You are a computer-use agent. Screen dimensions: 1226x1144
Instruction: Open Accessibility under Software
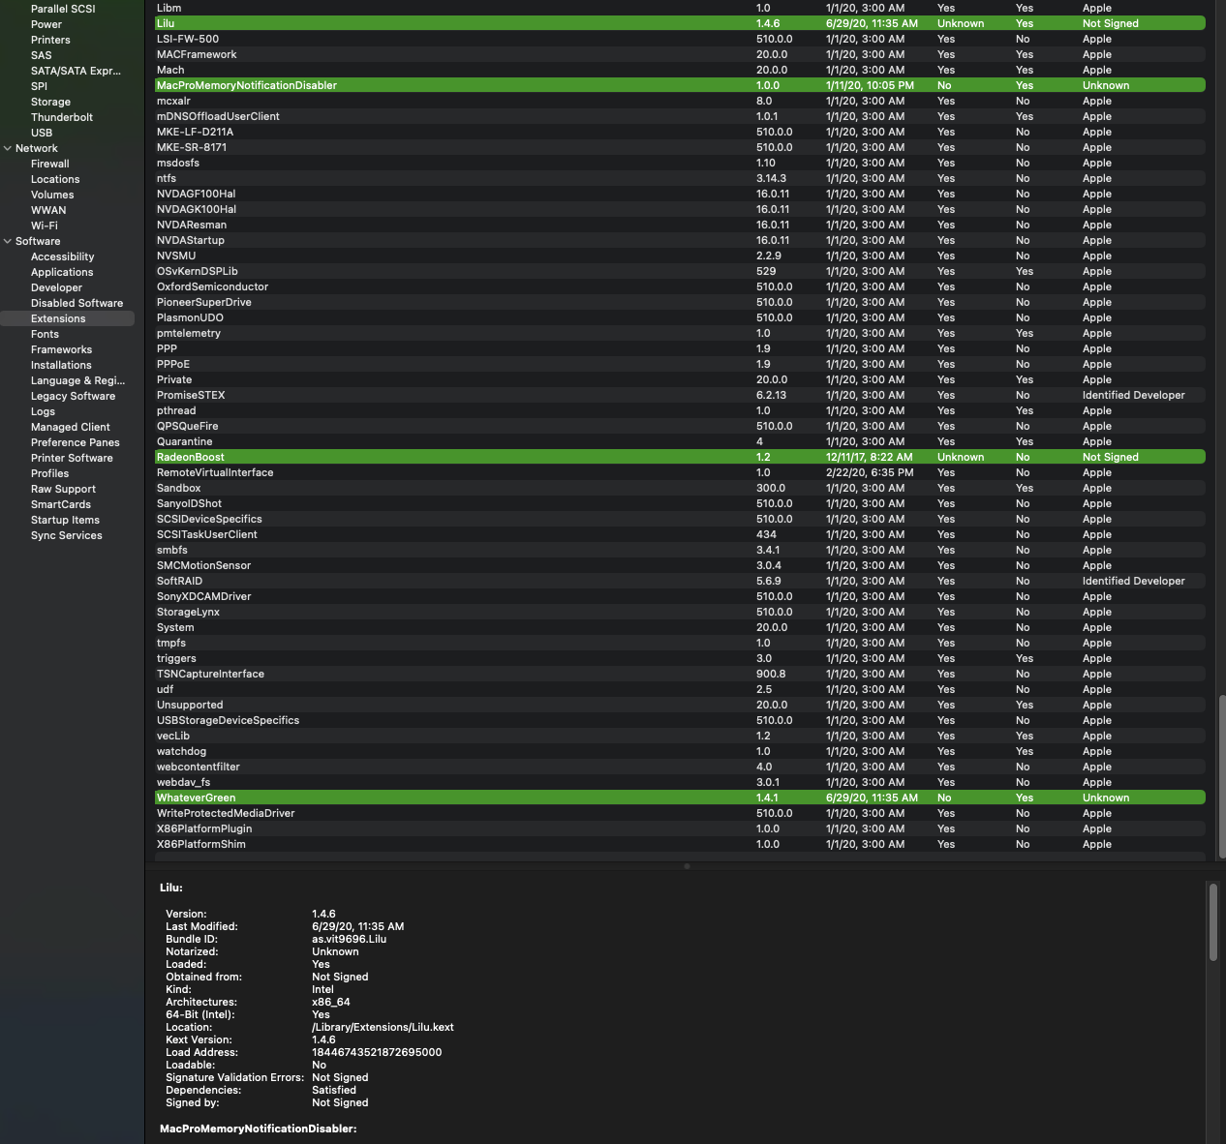[62, 256]
